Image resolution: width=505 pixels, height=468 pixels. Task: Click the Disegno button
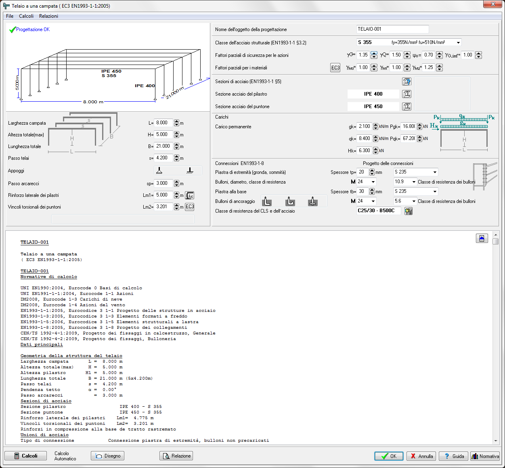[x=107, y=456]
